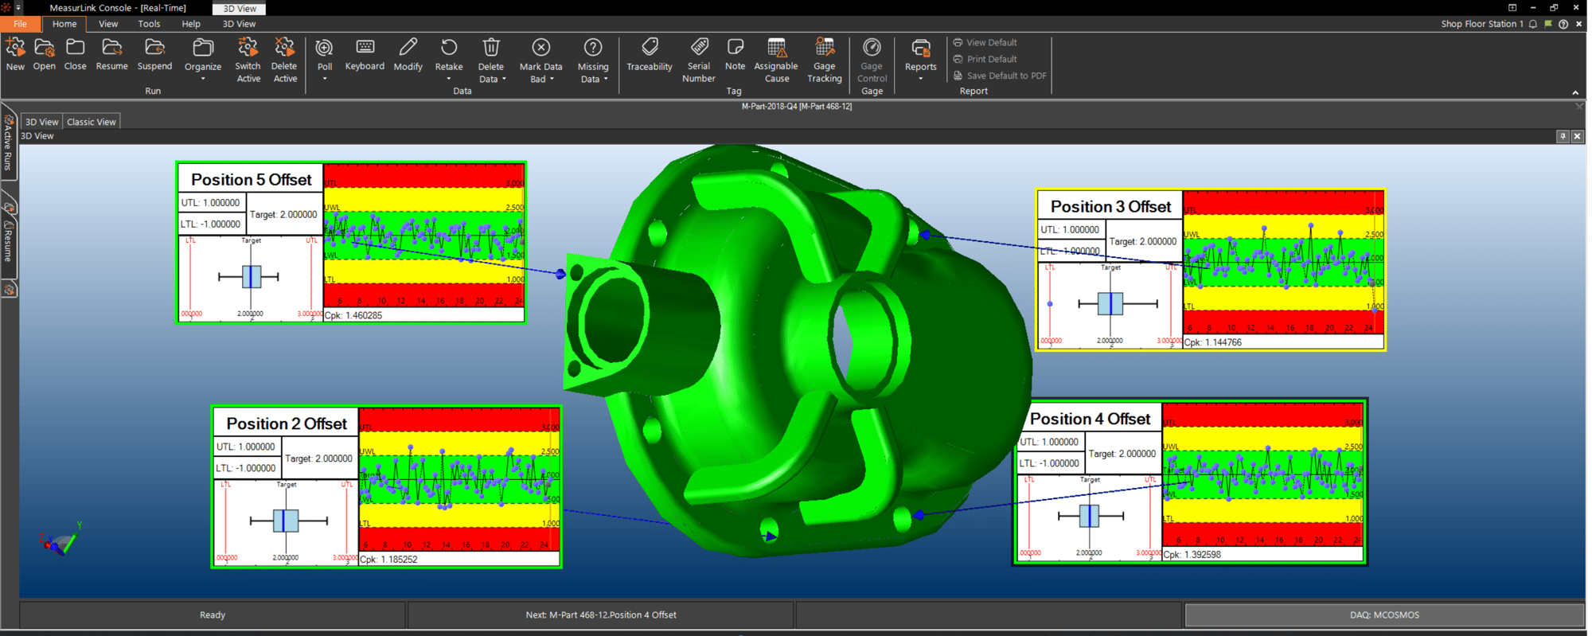Screen dimensions: 1592x636
Task: Click Cpk: 1.460285 value
Action: point(353,315)
